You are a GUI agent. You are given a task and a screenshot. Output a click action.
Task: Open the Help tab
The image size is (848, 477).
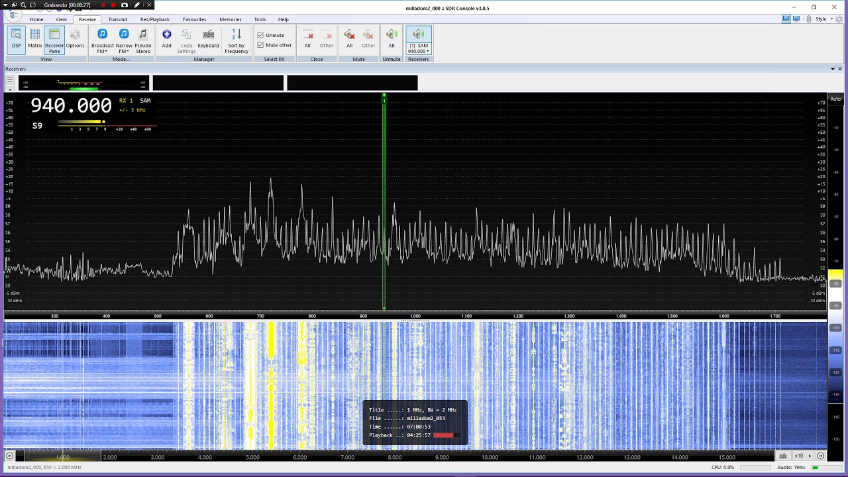point(284,19)
